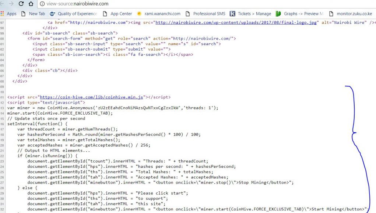Click the text 'setInterval(function() {'

[38, 124]
